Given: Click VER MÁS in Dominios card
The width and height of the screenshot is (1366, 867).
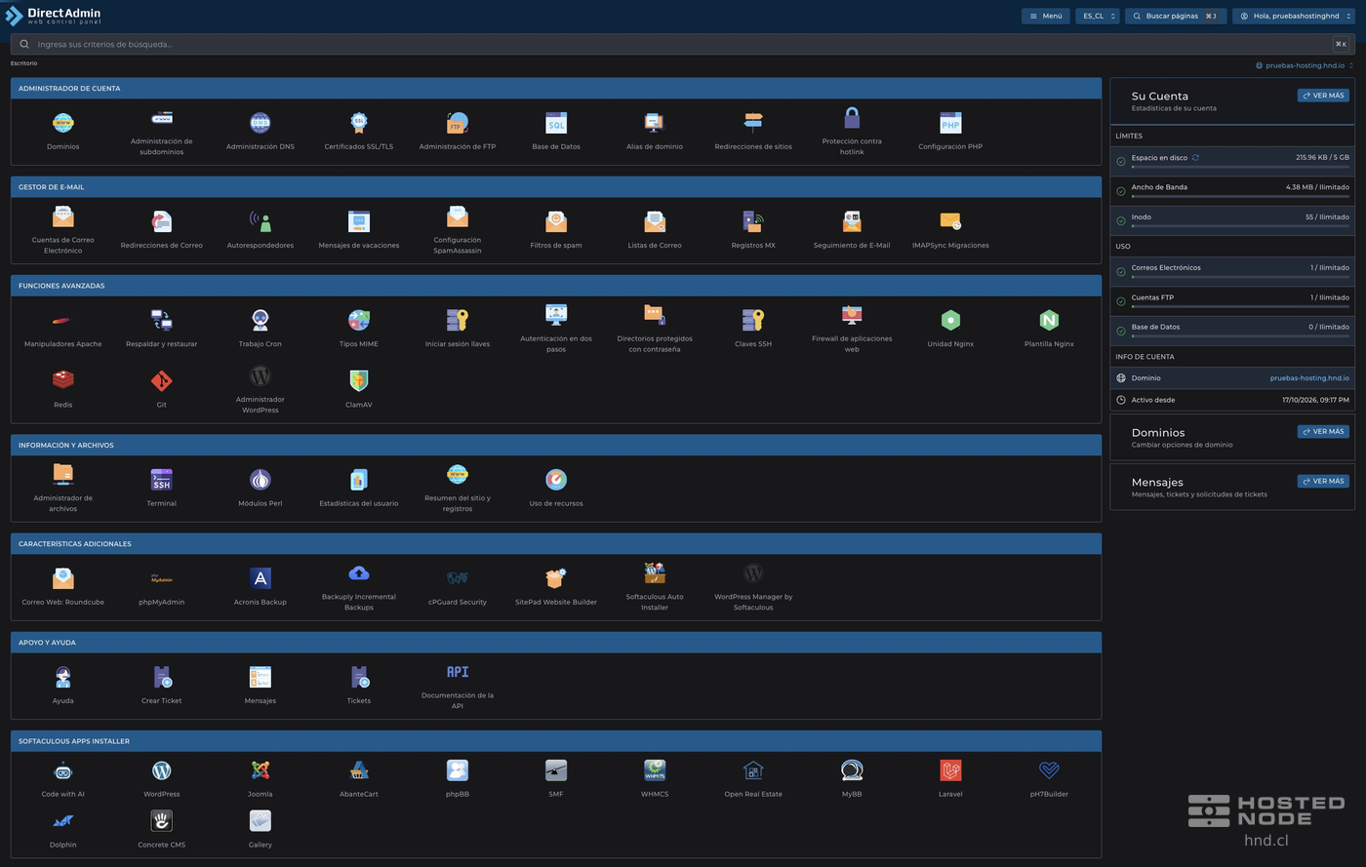Looking at the screenshot, I should pos(1323,431).
